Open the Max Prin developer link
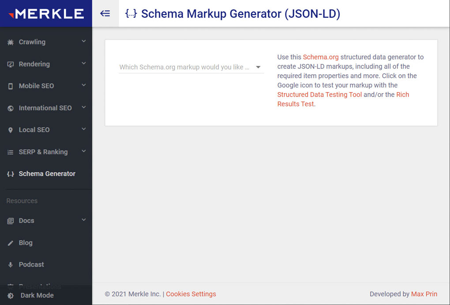450x305 pixels. point(424,294)
